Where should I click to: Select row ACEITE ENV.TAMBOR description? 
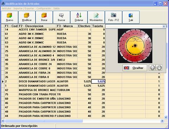pyautogui.click(x=37, y=30)
